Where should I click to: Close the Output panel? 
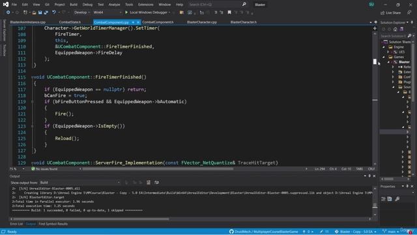[x=374, y=176]
